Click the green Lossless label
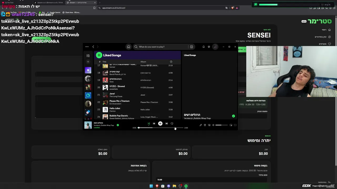Viewport: 337px width, 189px height. [97, 128]
